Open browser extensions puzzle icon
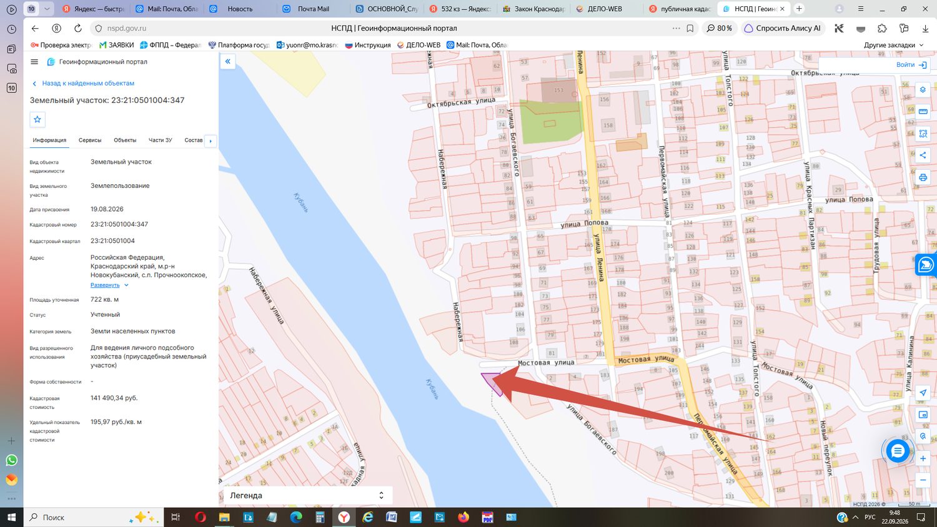Image resolution: width=937 pixels, height=527 pixels. (x=882, y=28)
